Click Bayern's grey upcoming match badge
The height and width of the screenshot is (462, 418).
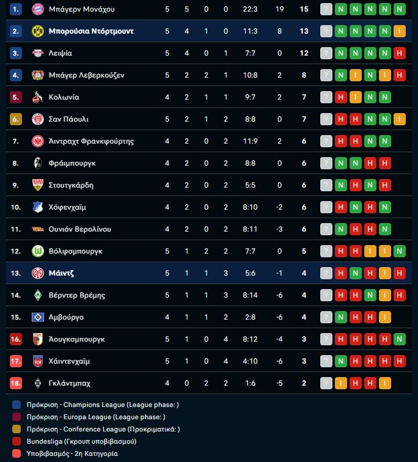326,9
